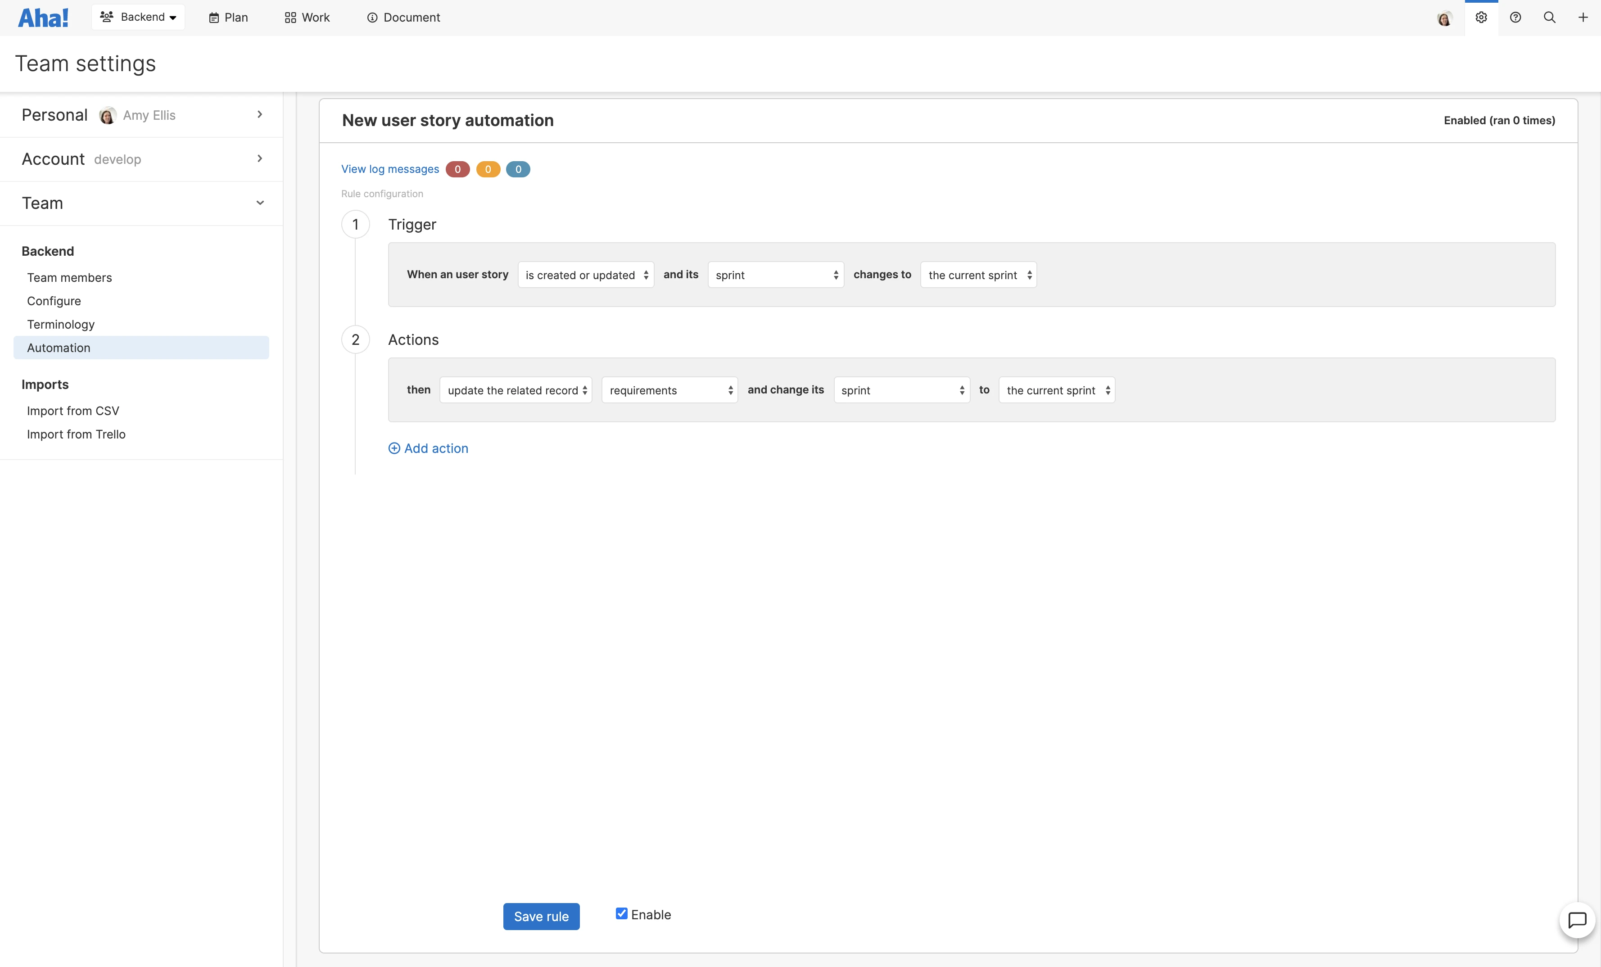Click the Aha! logo
This screenshot has width=1601, height=967.
(43, 18)
